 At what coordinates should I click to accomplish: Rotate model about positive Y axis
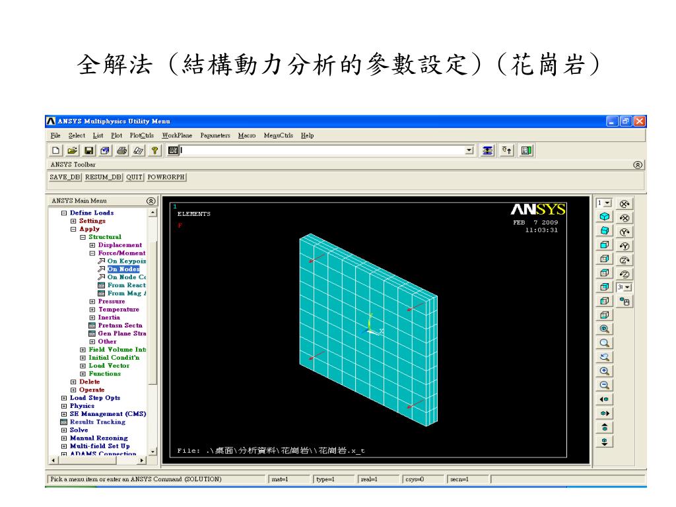point(625,232)
